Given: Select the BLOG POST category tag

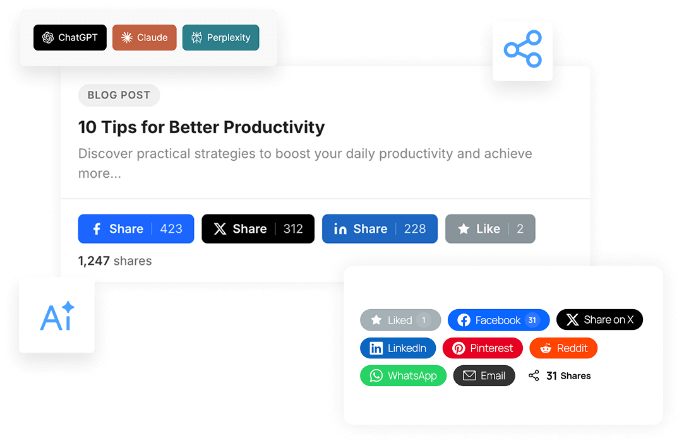Looking at the screenshot, I should tap(119, 95).
